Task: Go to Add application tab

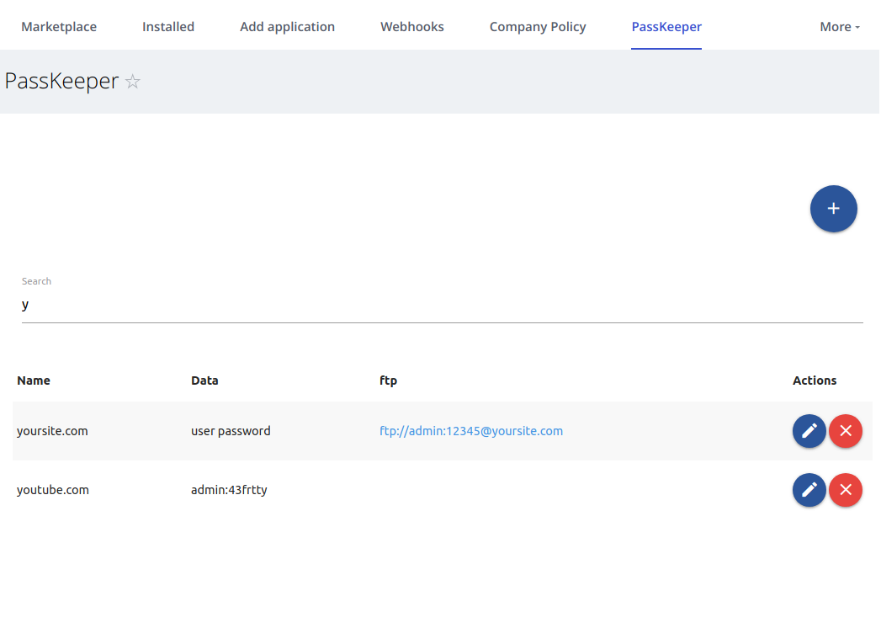Action: click(287, 27)
